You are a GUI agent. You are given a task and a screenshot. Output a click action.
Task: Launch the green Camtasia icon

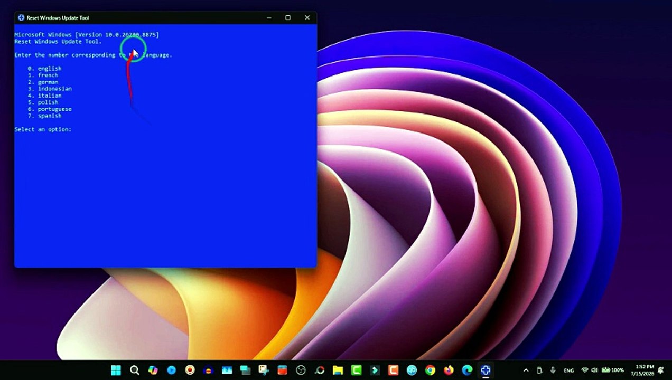(357, 370)
